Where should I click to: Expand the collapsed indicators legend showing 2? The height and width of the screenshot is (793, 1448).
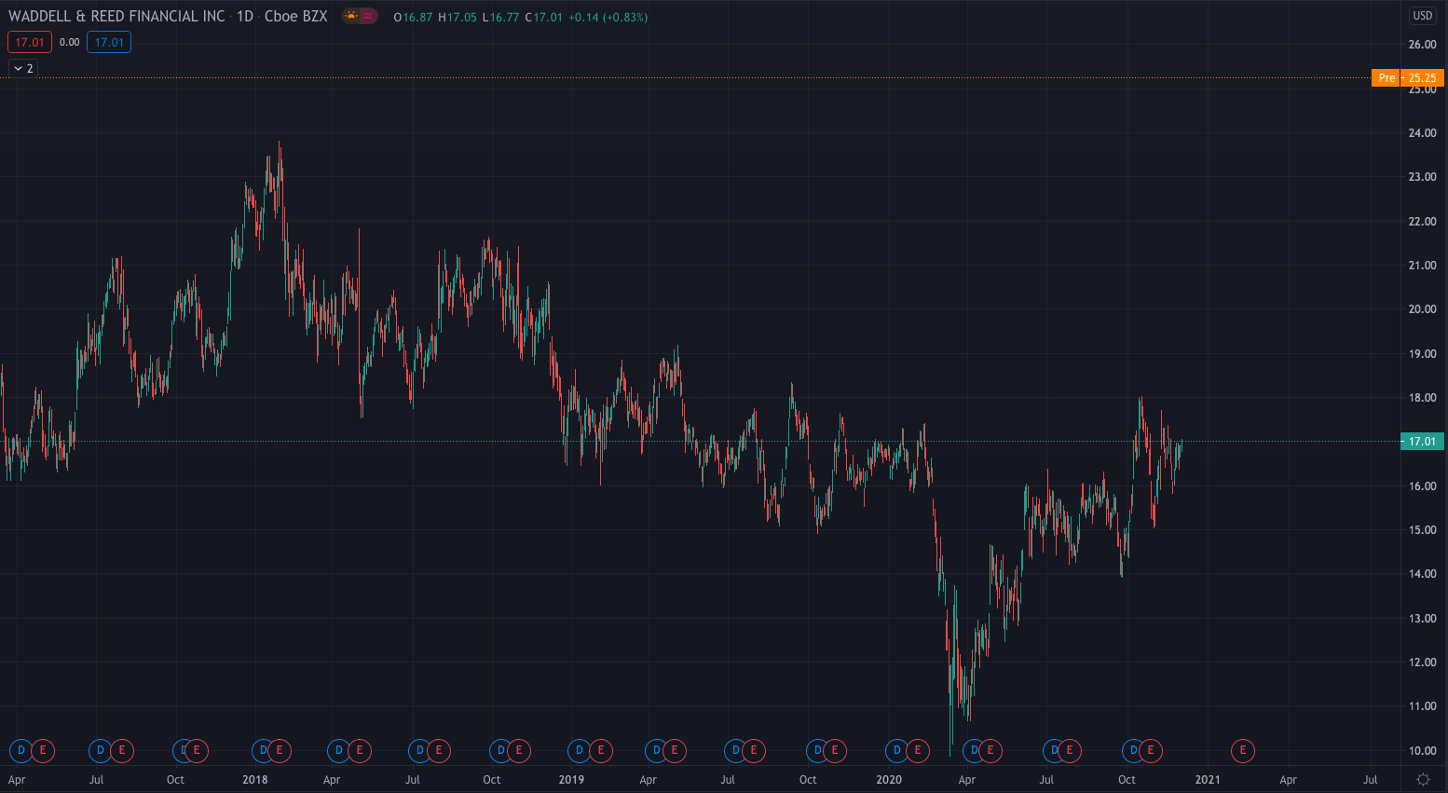23,68
